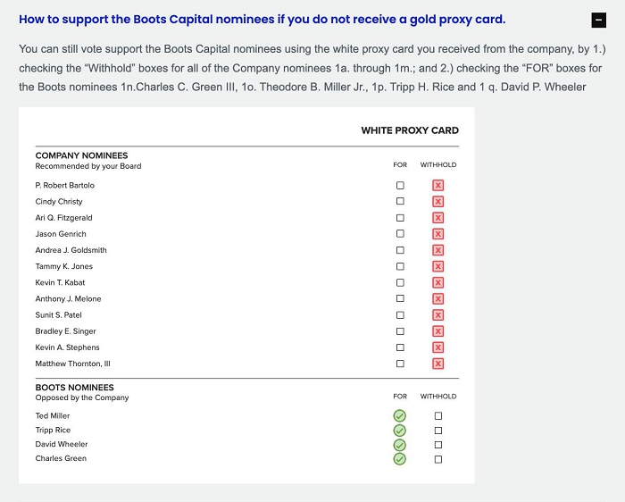625x502 pixels.
Task: Click the Withhold X beside Jason Genrich
Action: click(437, 234)
